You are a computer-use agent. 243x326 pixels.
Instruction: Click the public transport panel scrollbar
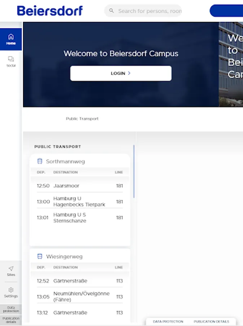[134, 171]
